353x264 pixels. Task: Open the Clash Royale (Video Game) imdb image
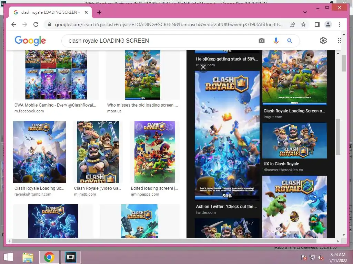point(98,152)
